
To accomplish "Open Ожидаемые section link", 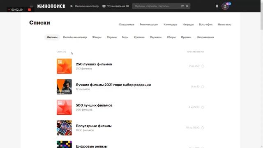I will (127, 25).
